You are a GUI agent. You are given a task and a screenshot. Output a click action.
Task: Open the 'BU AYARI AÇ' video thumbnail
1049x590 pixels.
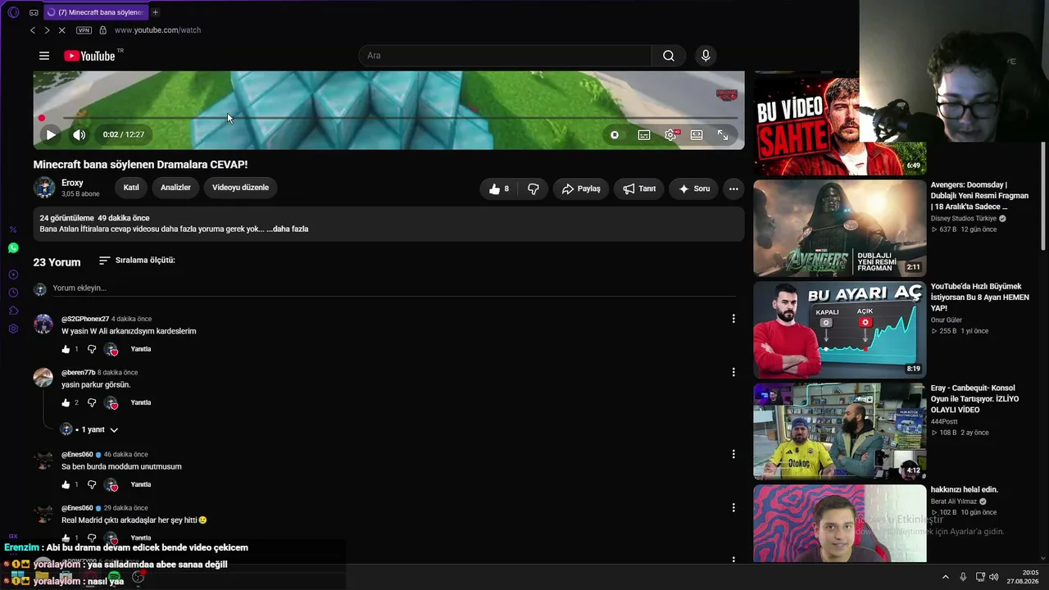click(840, 330)
